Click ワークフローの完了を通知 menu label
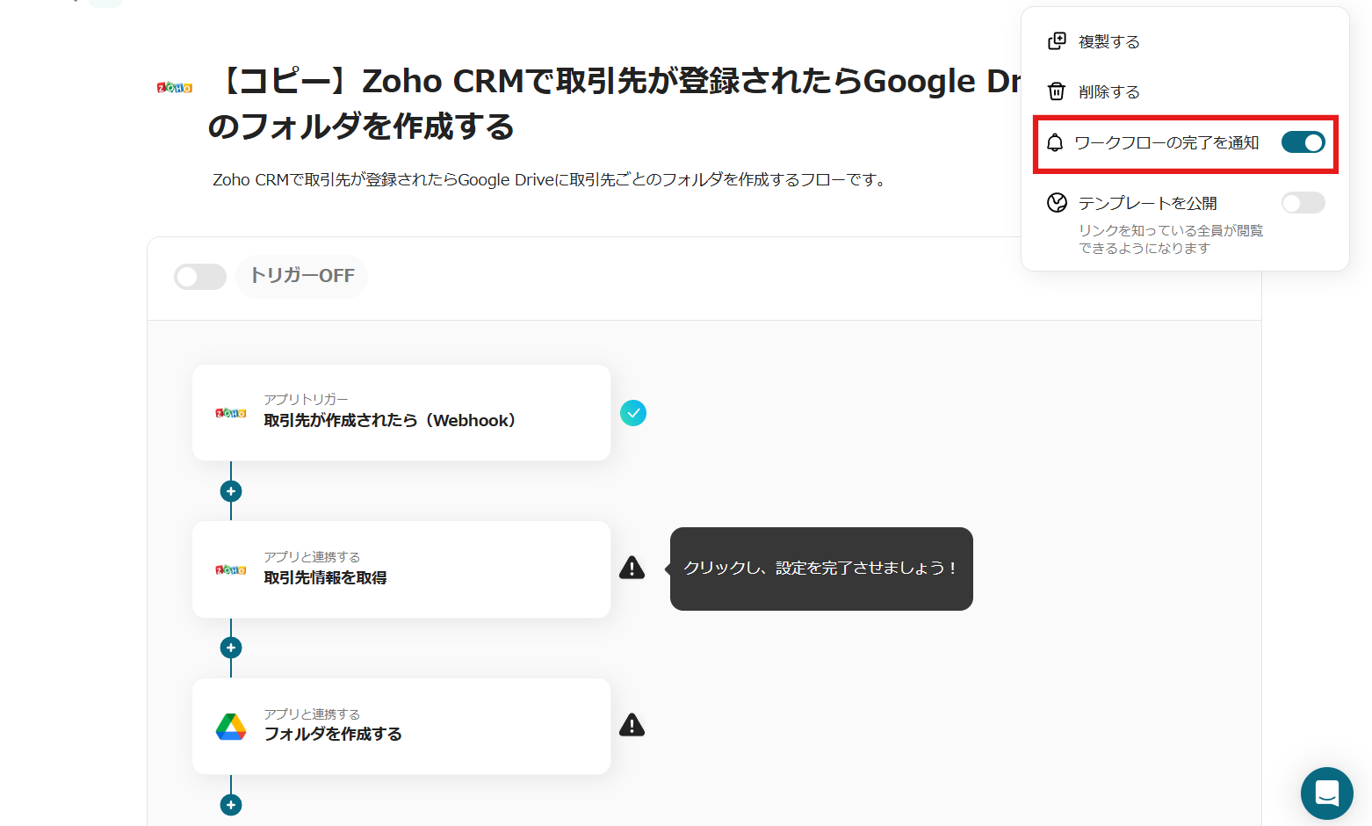 click(x=1167, y=142)
